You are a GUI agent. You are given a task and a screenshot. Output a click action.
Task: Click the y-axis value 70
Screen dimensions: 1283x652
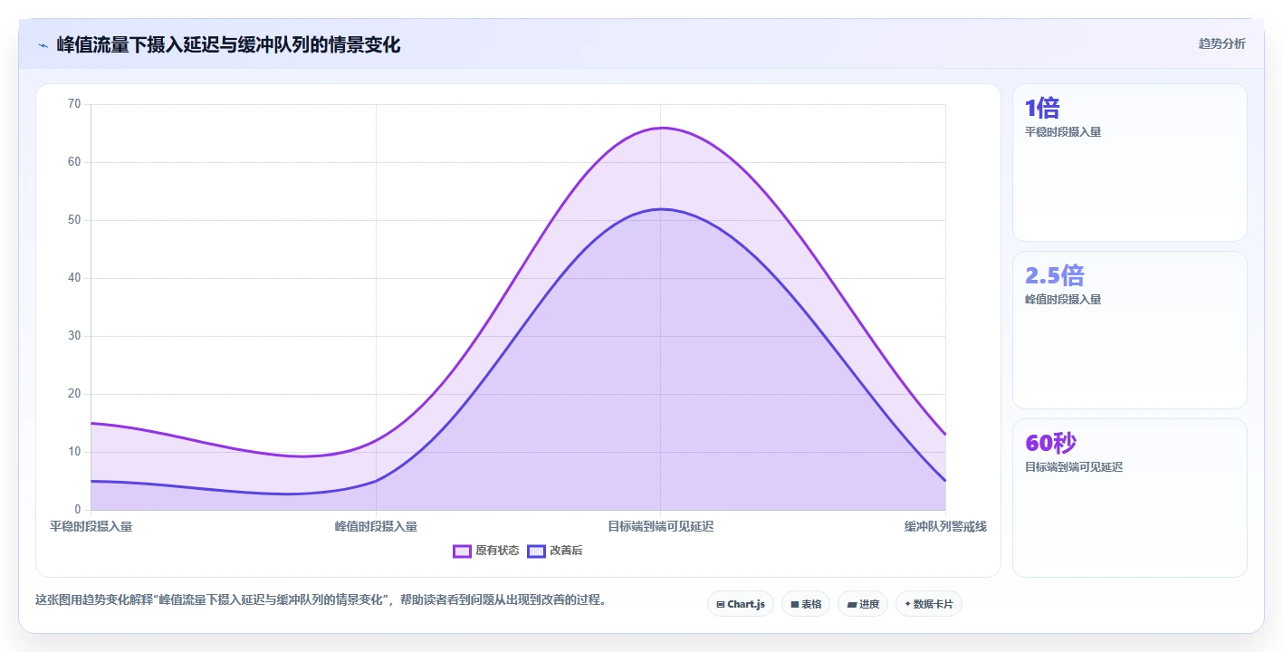[x=74, y=104]
